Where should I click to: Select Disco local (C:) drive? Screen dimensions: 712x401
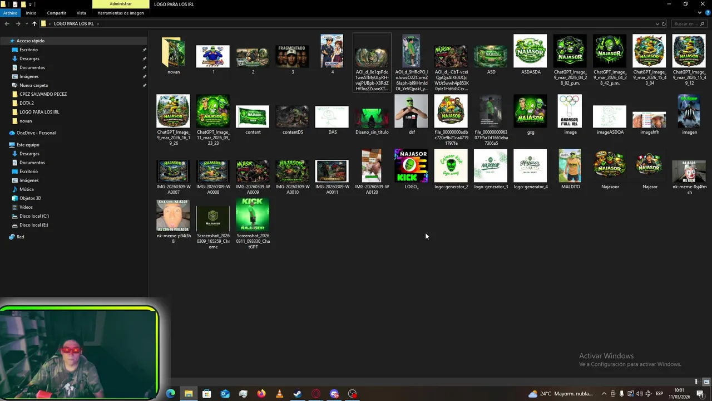tap(34, 216)
